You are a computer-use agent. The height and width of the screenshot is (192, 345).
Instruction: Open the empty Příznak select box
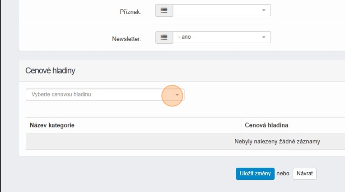click(217, 10)
